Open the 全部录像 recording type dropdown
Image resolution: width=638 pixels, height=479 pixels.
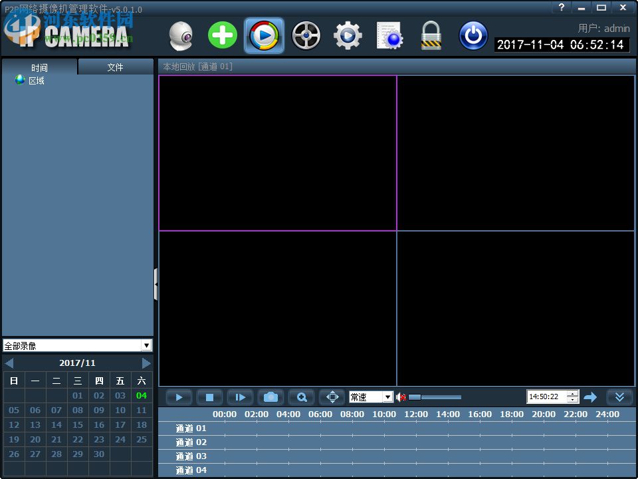[x=146, y=345]
